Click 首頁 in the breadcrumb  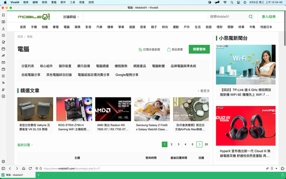pyautogui.click(x=20, y=37)
